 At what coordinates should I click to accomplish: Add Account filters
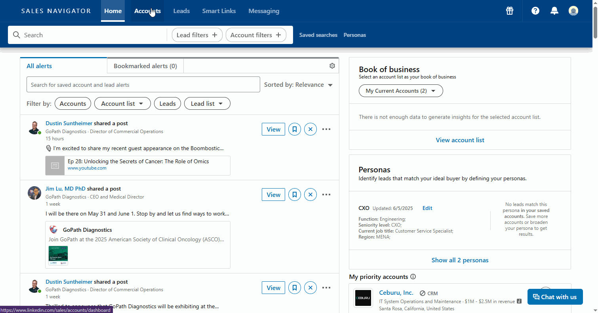point(256,35)
